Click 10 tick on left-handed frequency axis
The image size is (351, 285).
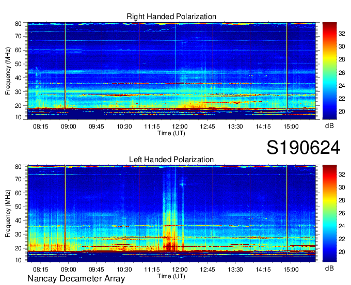pyautogui.click(x=18, y=260)
